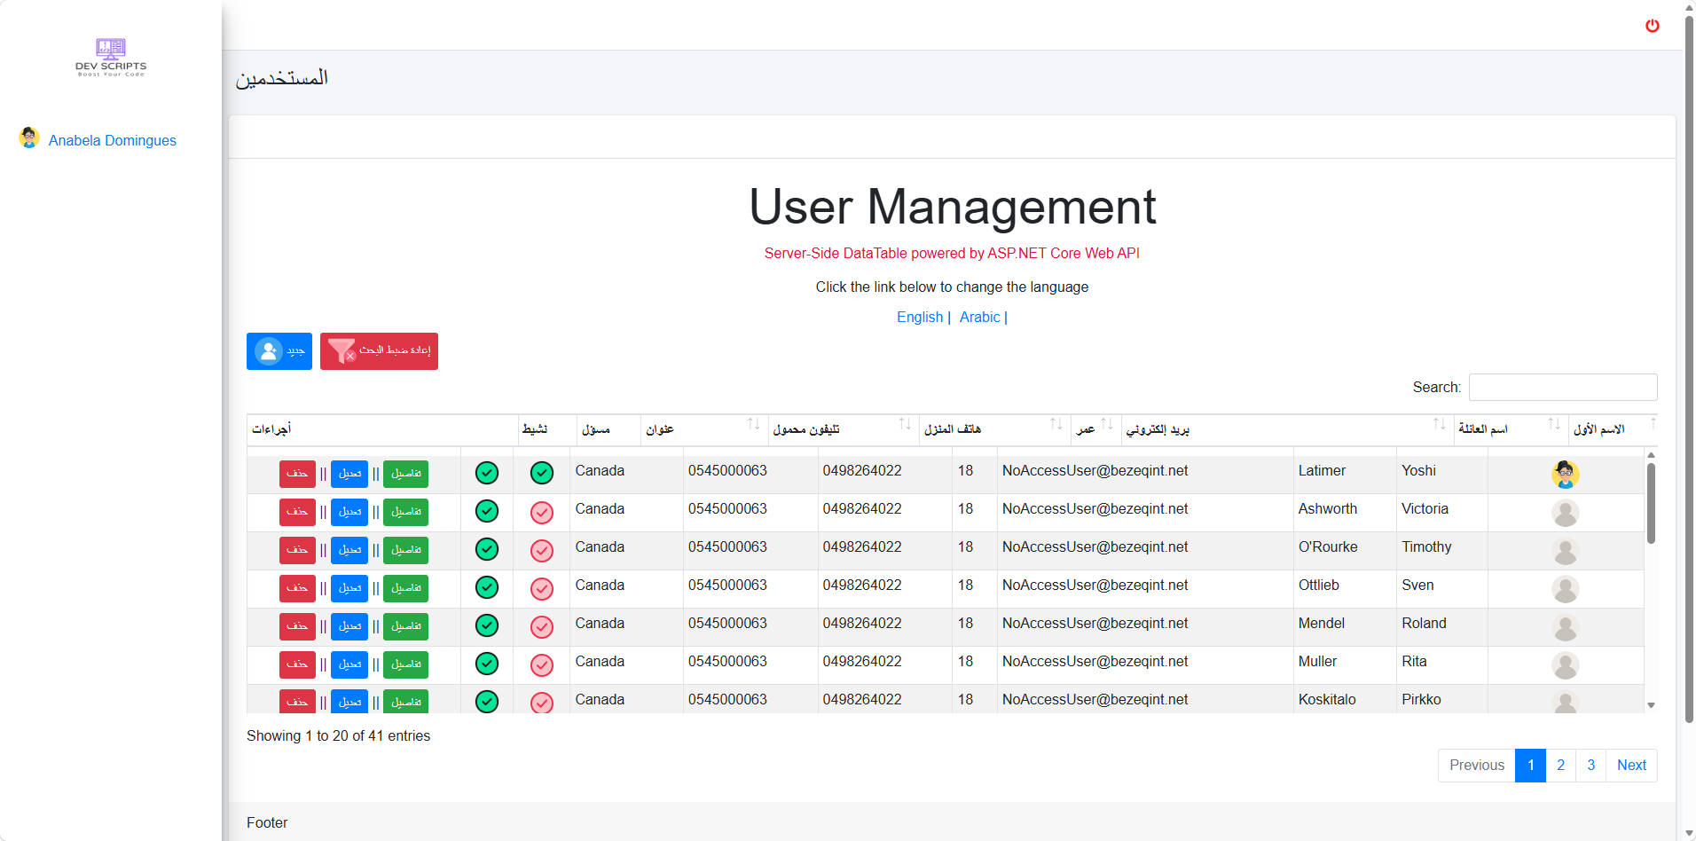1696x841 pixels.
Task: Click 'Showing 1 to 20 of 41 entries' text
Action: (x=338, y=736)
